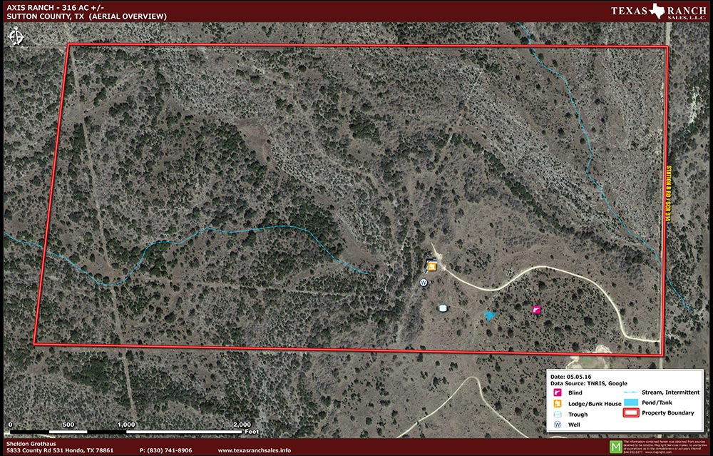Click the Axis Ranch title text
This screenshot has width=713, height=456.
coord(53,6)
